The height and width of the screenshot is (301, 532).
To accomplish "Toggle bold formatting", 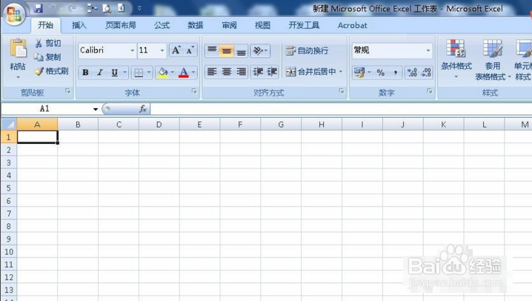I will tap(85, 72).
